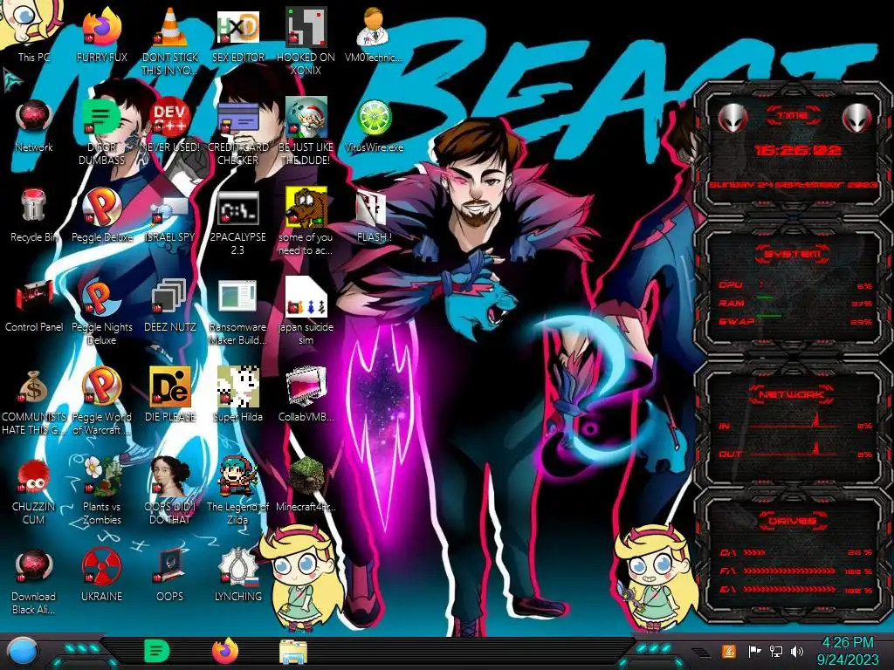
Task: Launch Peggle Nights Deluxe shortcut
Action: pos(101,297)
